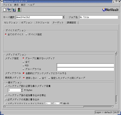Open the ファイル menu
Screen dimensions: 121x115
pos(7,5)
